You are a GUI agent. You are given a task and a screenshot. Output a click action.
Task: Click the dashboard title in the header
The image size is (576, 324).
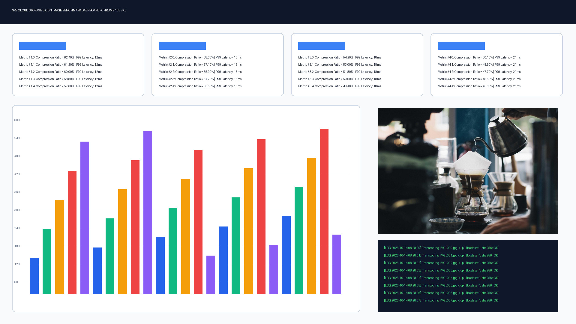click(69, 10)
